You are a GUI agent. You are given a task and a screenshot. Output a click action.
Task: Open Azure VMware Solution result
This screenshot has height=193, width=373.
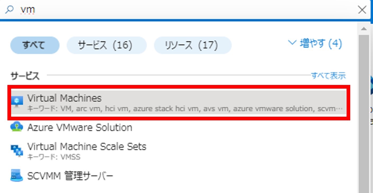tap(80, 128)
